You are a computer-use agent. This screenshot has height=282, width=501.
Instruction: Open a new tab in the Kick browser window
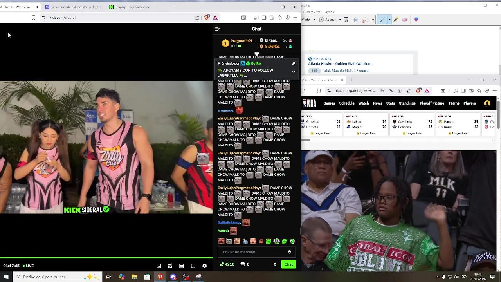[x=175, y=7]
